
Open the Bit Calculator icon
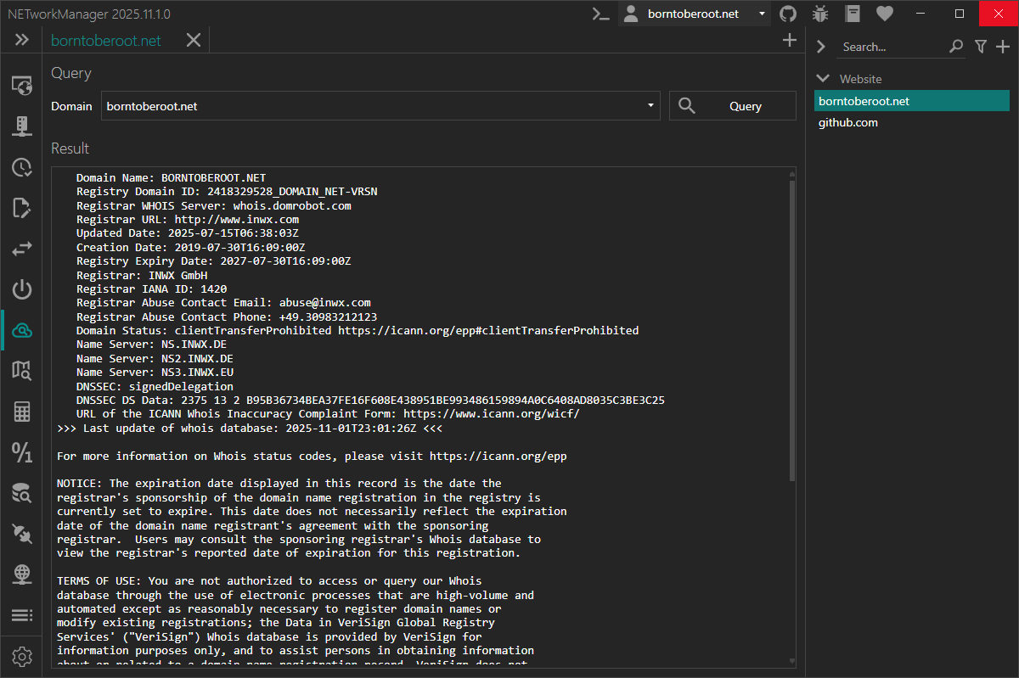pos(21,453)
